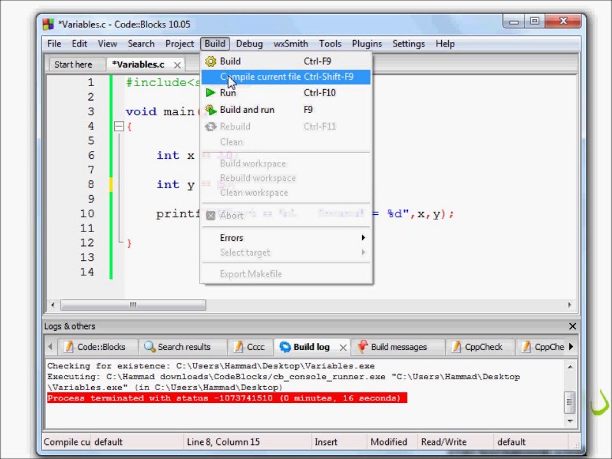
Task: Close the Logs & others panel
Action: pos(572,326)
